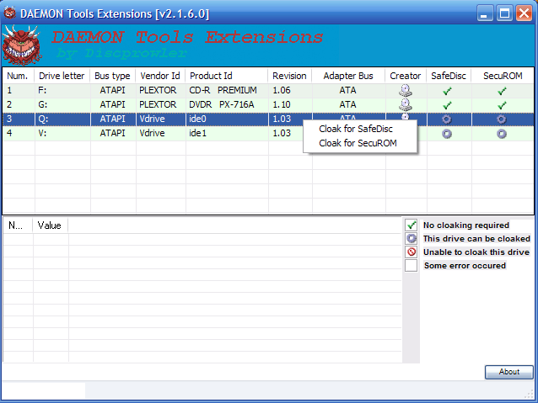Click Creator disc icon for drive G:
The image size is (538, 403).
click(406, 104)
